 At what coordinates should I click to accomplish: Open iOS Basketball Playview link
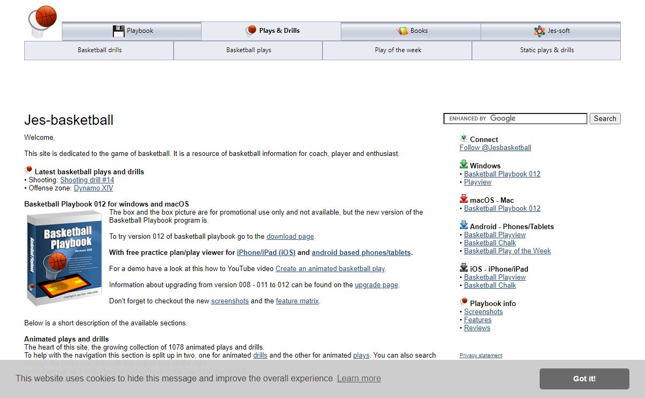[495, 277]
